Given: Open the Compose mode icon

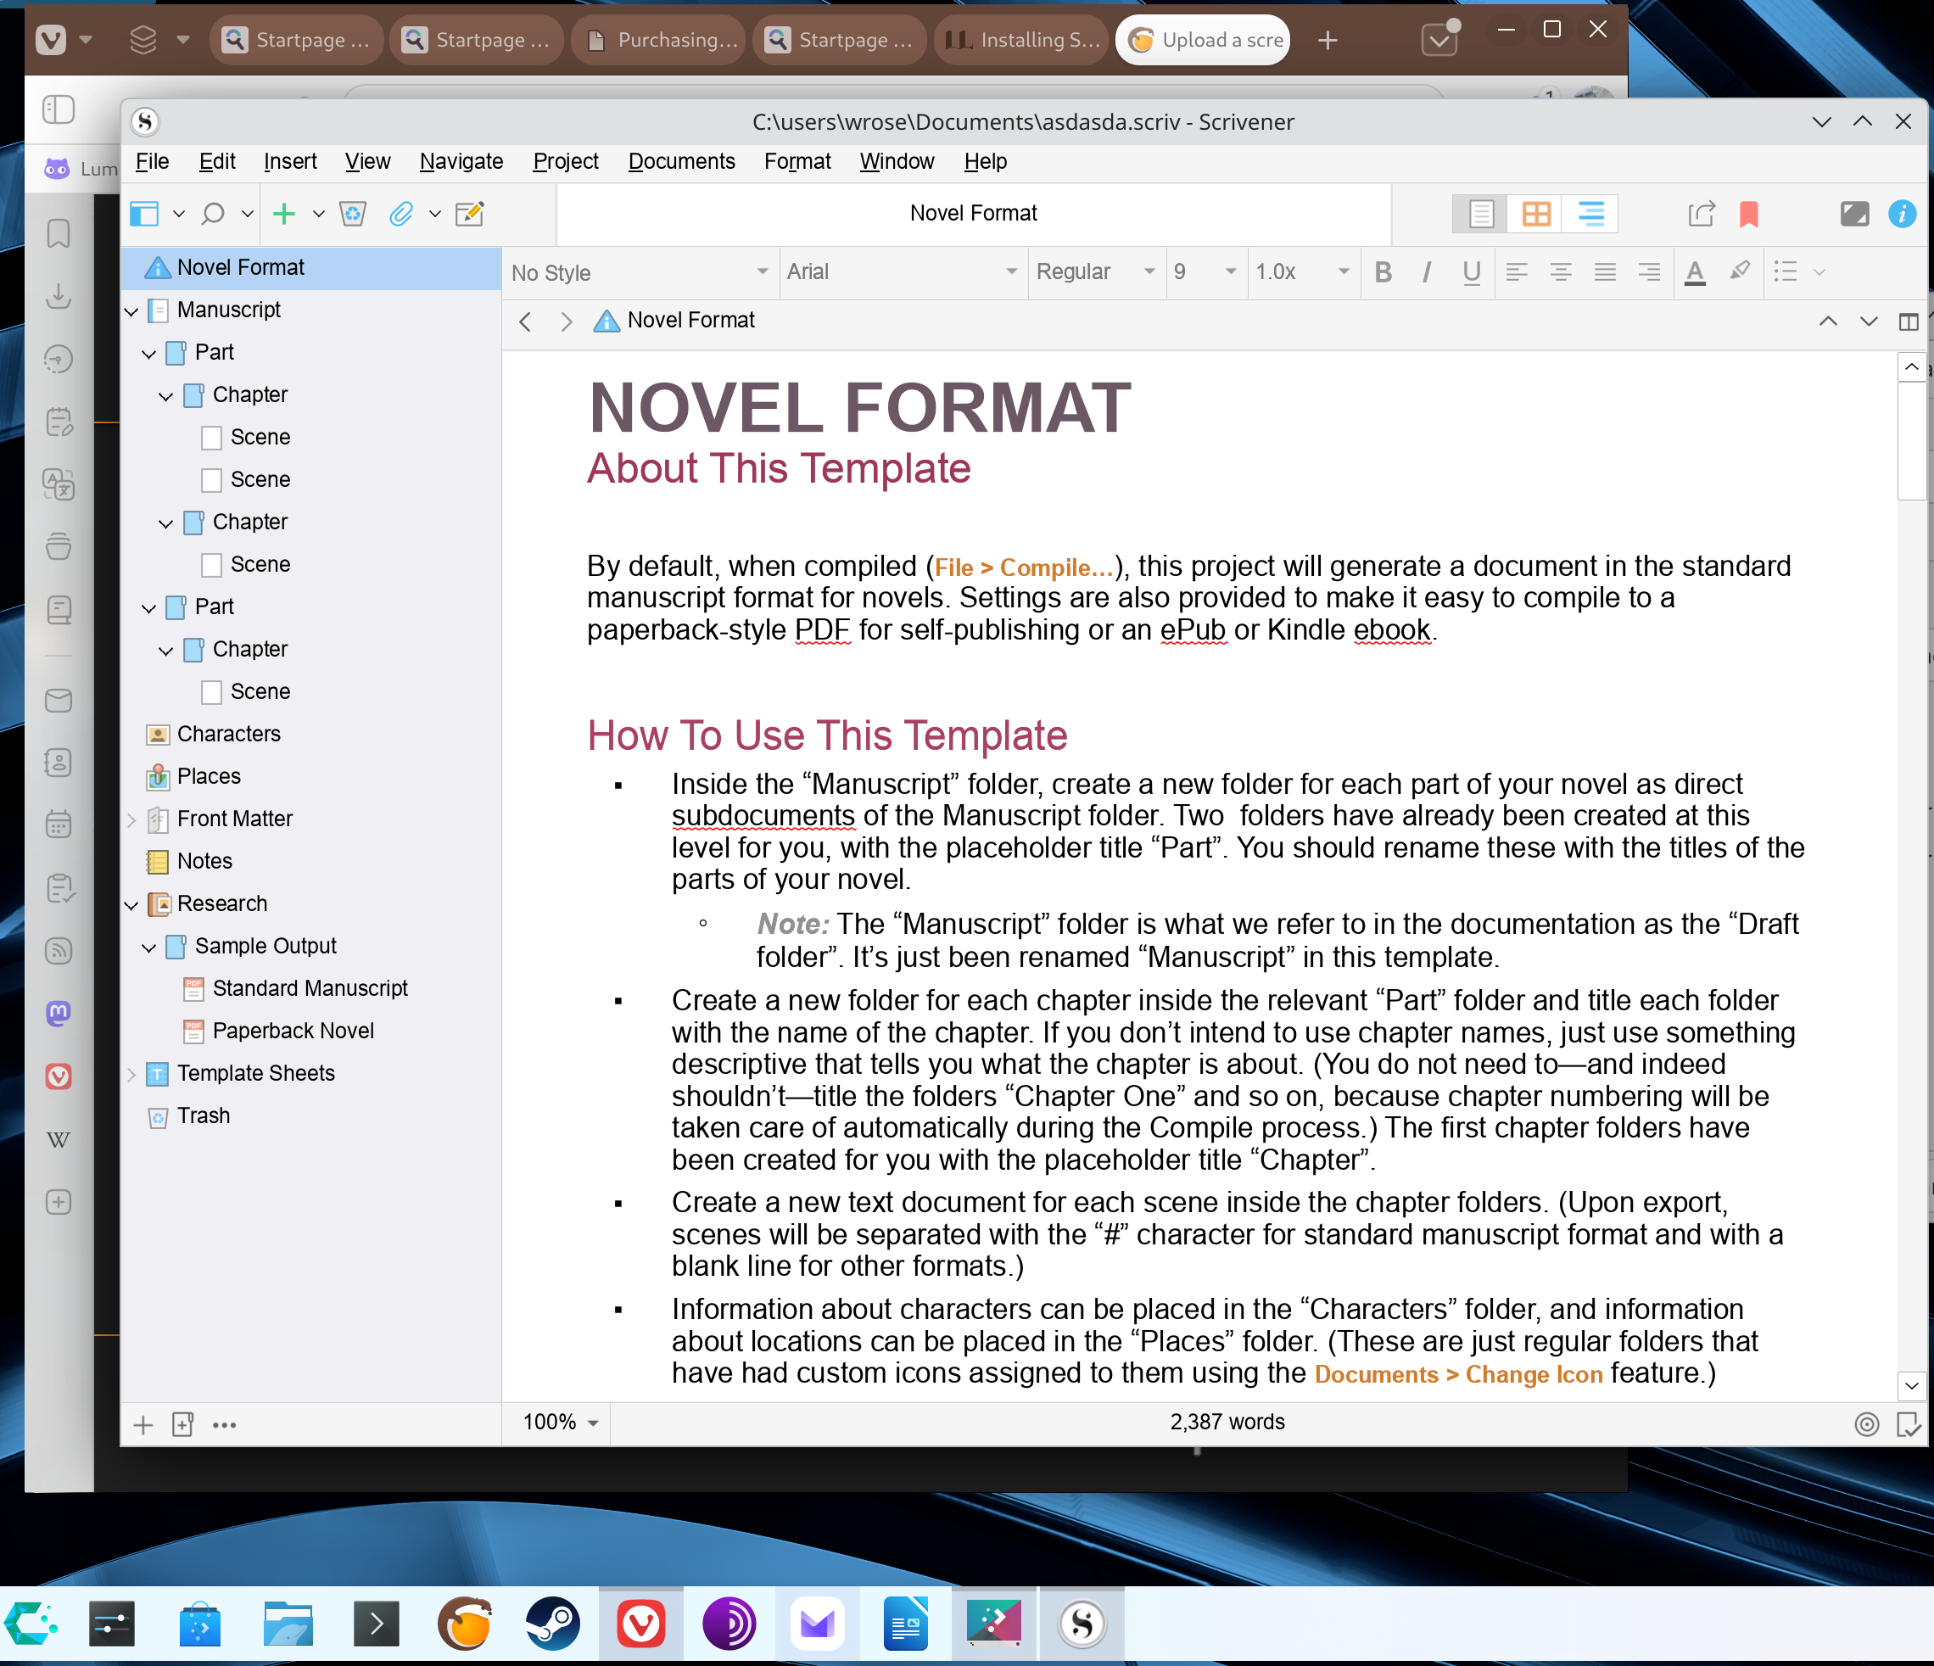Looking at the screenshot, I should [x=1853, y=214].
